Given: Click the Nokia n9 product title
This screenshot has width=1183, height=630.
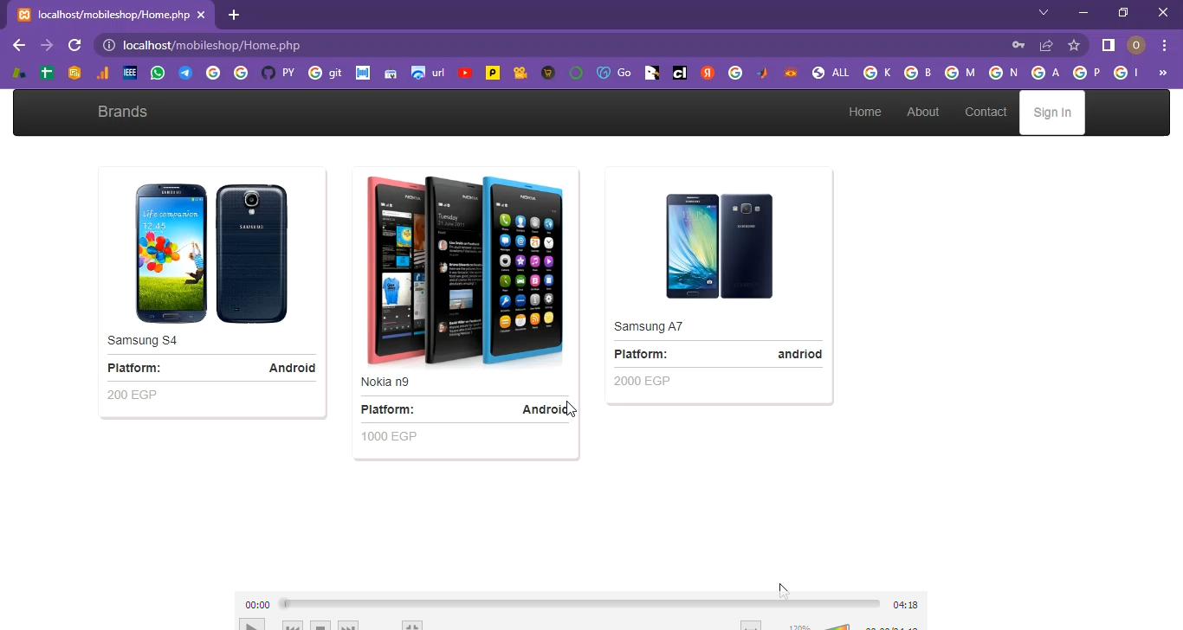Looking at the screenshot, I should (385, 382).
